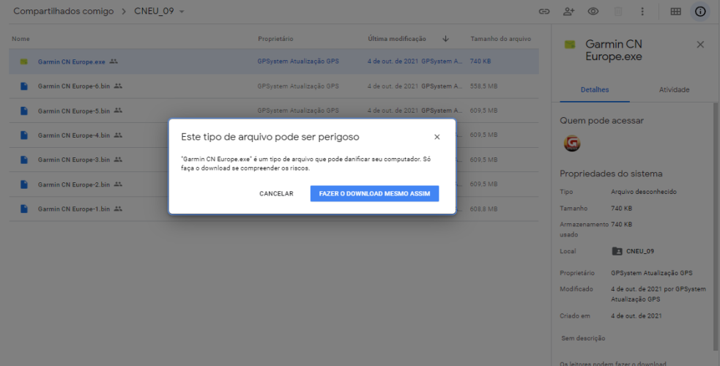Click the exe file icon of Garmin CN Europe.exe
The width and height of the screenshot is (720, 366).
[24, 61]
